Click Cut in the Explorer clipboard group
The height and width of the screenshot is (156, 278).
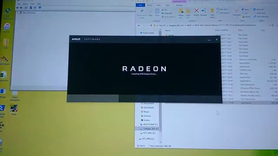point(165,10)
